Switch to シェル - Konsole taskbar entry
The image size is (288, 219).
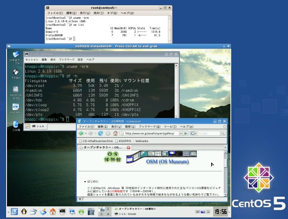click(x=125, y=214)
